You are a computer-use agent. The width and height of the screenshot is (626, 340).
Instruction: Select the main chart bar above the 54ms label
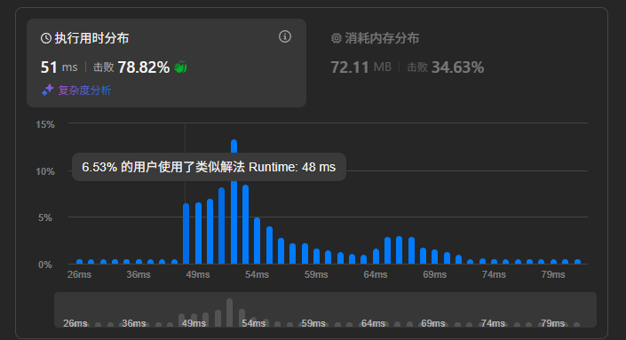(258, 241)
